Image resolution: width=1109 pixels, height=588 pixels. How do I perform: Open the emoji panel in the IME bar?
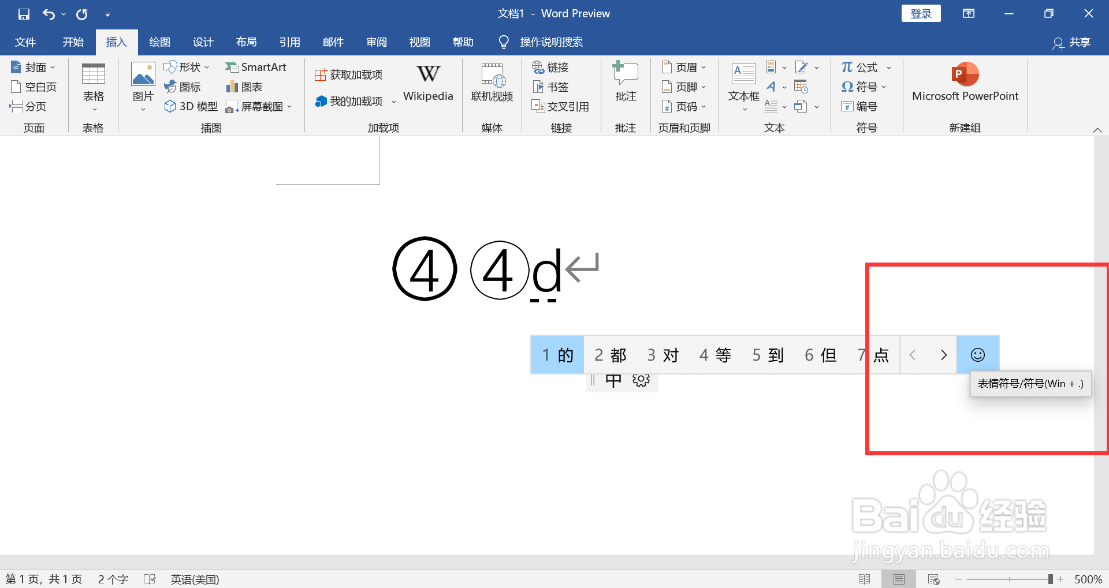point(977,354)
